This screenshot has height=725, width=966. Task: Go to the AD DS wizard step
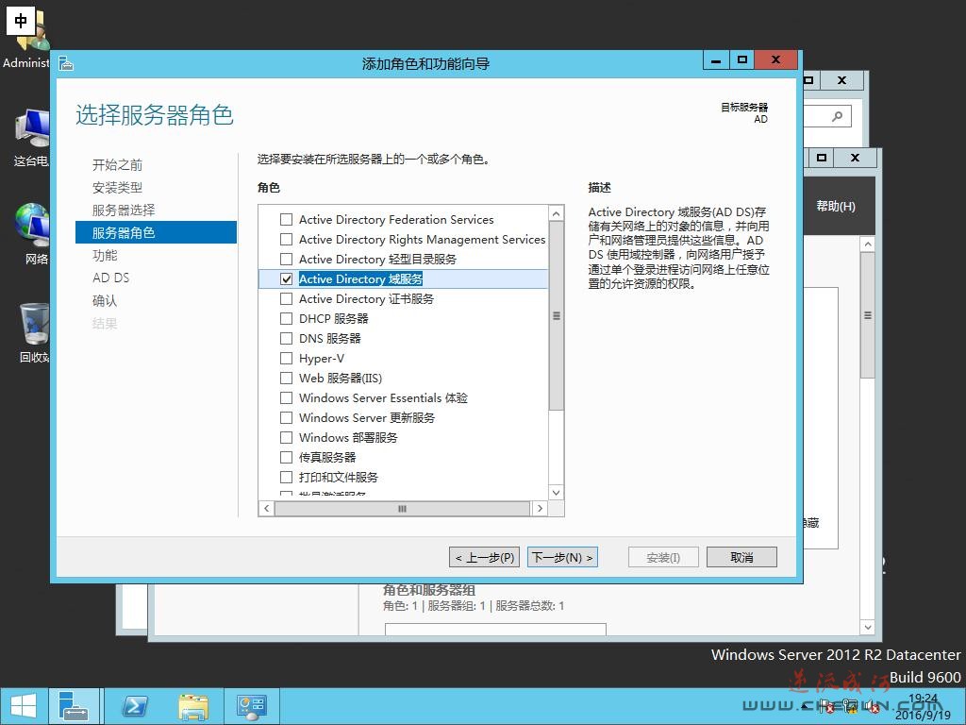point(111,278)
